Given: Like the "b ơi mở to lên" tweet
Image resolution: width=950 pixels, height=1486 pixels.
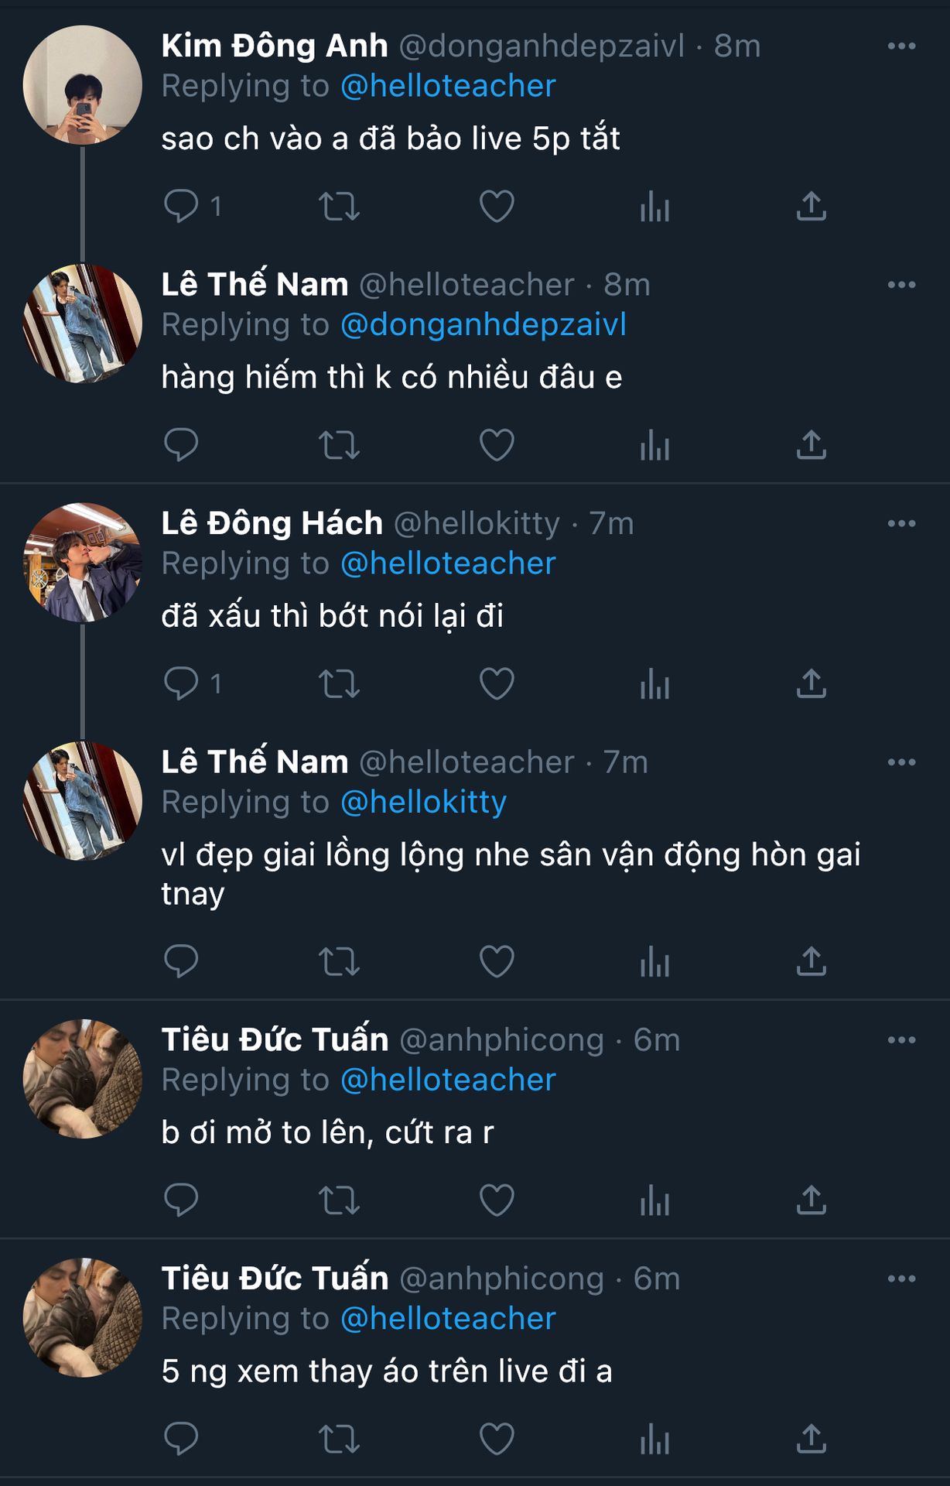Looking at the screenshot, I should pos(497,1200).
